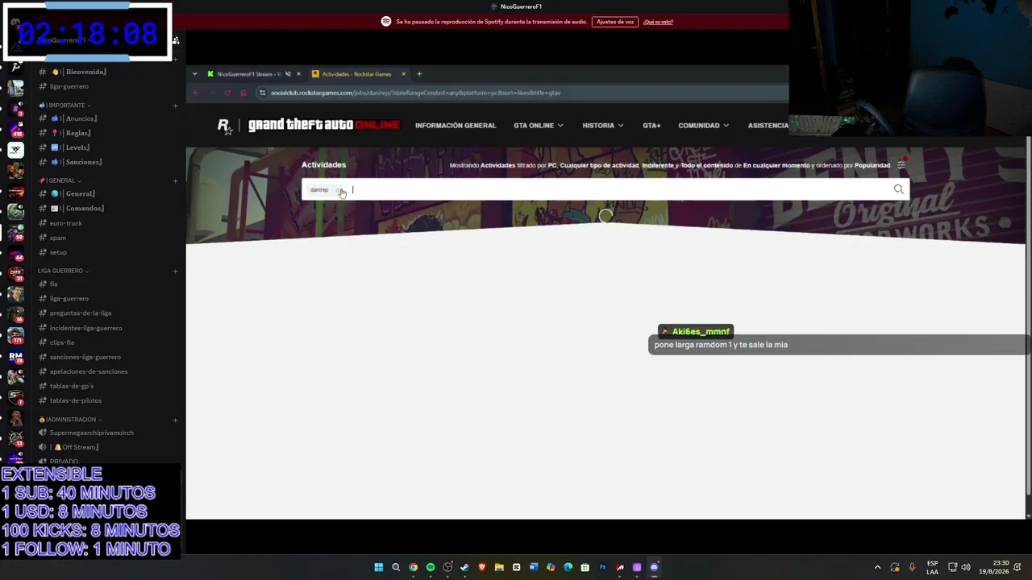Show hidden system tray icons

click(878, 567)
